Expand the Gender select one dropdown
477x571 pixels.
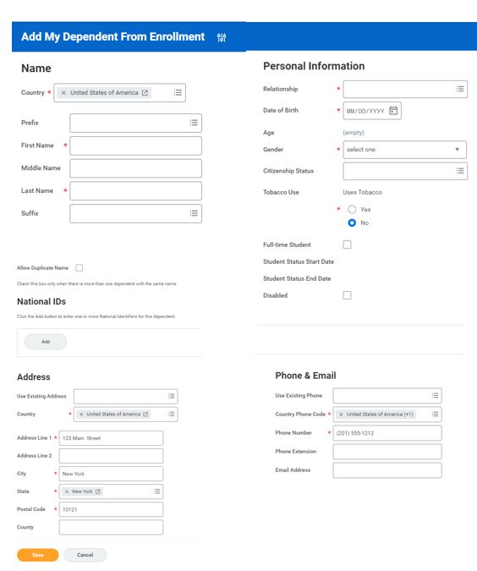click(x=404, y=150)
